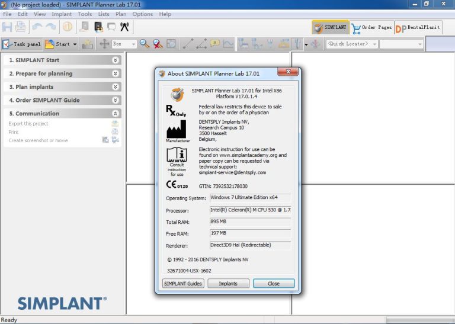This screenshot has height=324, width=455.
Task: Click the SIMPLANT Guides button
Action: [x=183, y=283]
